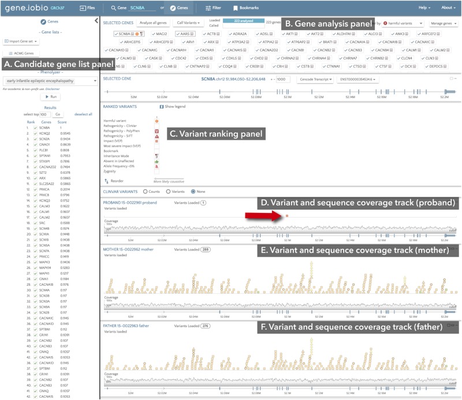
Task: Click the red variant marker in the proband track
Action: click(287, 215)
